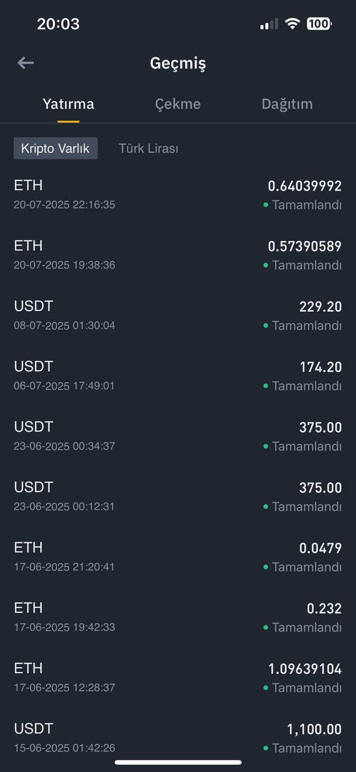Open the ETH deposit of 0.232
This screenshot has height=772, width=356.
(x=178, y=616)
